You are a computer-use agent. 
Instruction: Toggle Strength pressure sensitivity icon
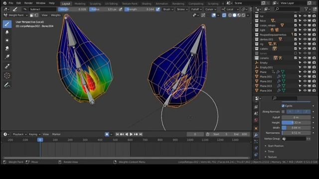158,9
